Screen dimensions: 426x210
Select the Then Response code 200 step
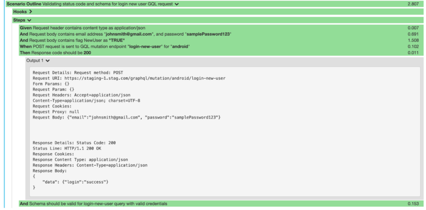click(221, 53)
